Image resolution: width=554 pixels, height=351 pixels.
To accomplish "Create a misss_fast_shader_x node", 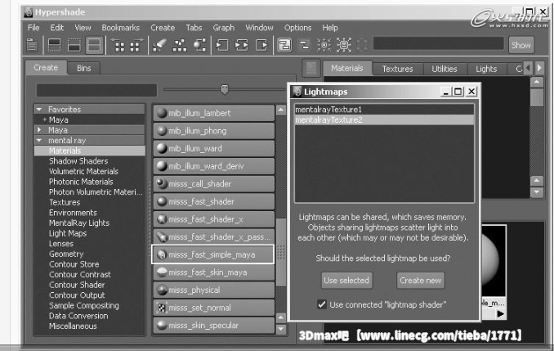I will tap(214, 219).
